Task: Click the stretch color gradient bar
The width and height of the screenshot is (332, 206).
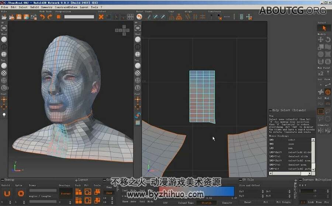Action: click(197, 191)
